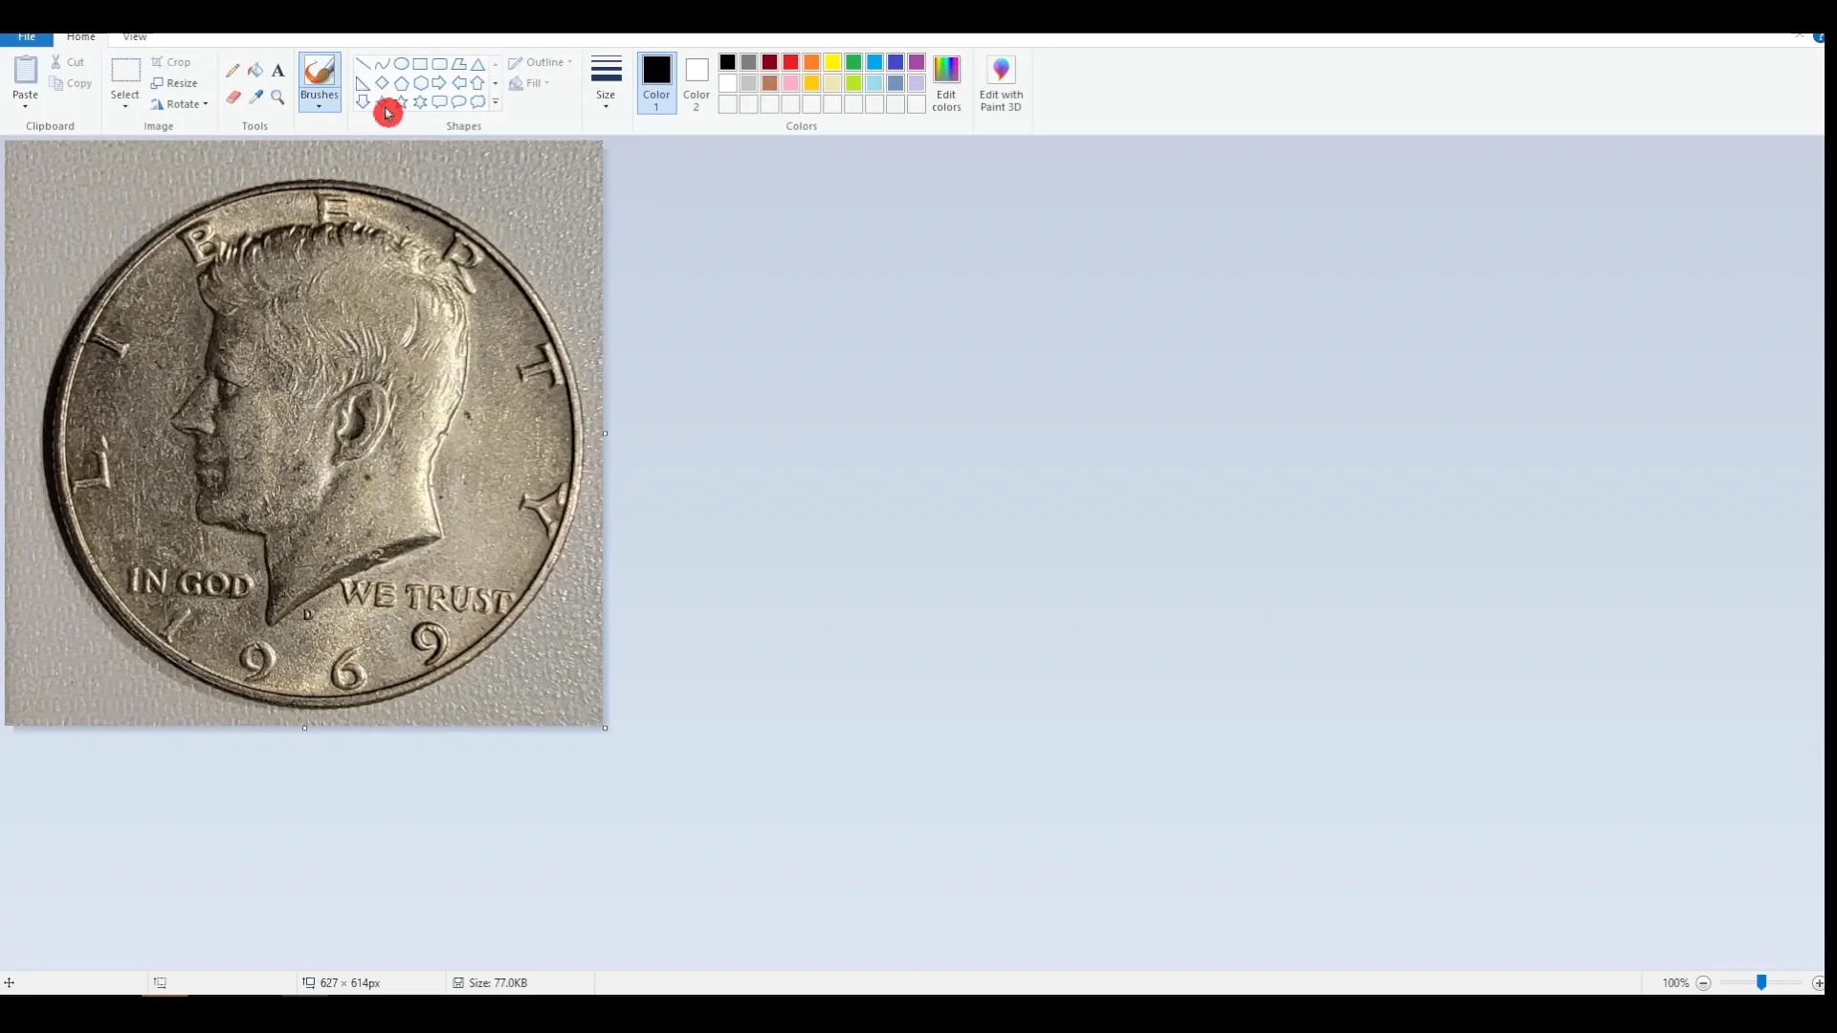Open the File menu
Viewport: 1837px width, 1033px height.
(x=27, y=37)
